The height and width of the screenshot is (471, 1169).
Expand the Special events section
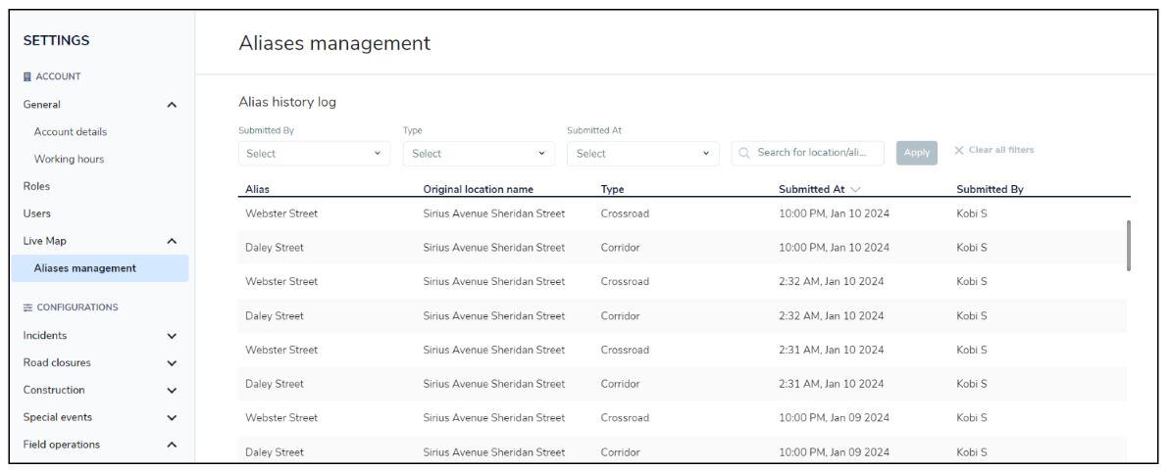(172, 417)
